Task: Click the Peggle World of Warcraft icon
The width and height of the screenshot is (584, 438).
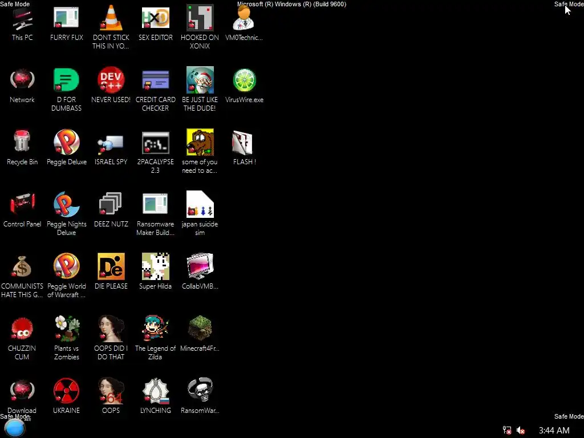Action: point(66,266)
